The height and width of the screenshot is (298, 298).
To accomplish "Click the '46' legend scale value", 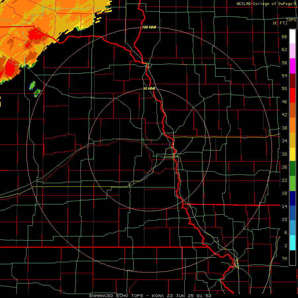I will pos(284,102).
